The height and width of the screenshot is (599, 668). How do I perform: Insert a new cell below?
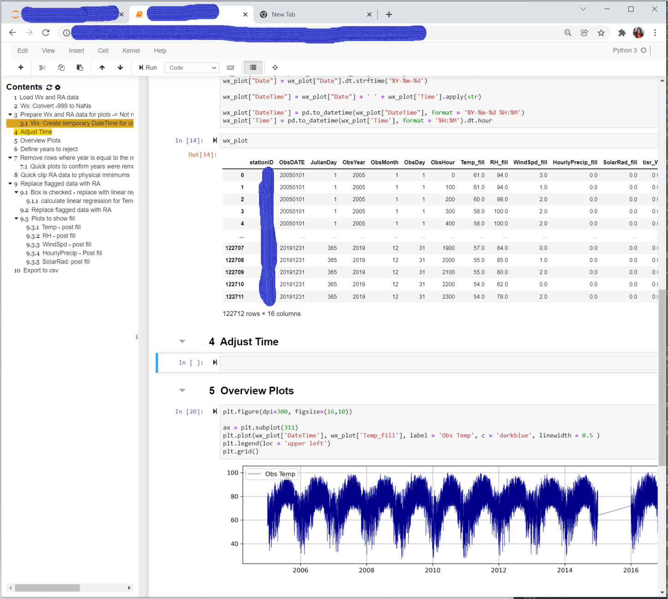[x=20, y=67]
